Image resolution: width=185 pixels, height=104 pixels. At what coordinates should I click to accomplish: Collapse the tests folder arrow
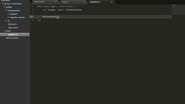tap(4, 31)
